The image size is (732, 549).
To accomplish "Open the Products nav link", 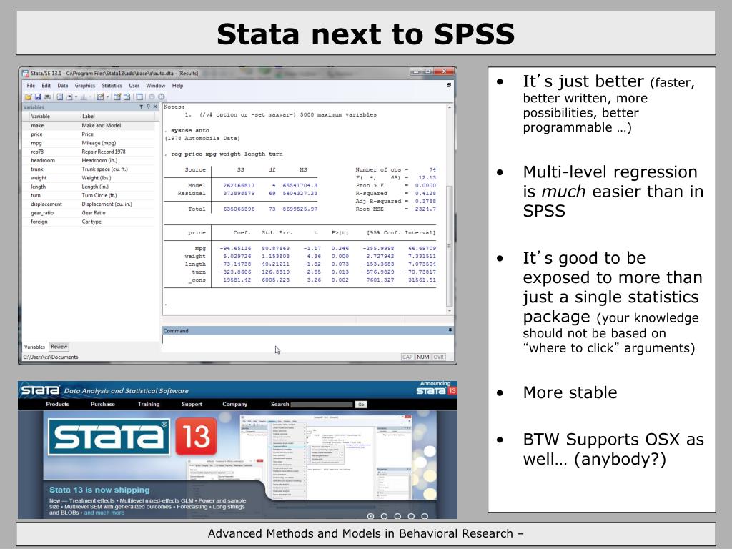I will click(57, 405).
